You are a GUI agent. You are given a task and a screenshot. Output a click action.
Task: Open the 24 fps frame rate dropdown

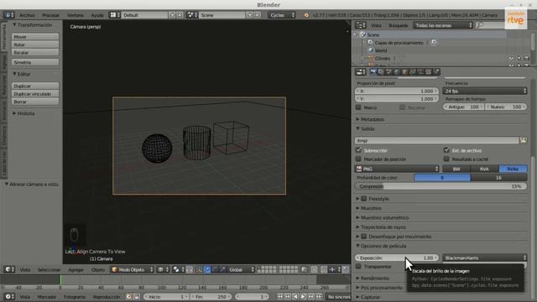click(485, 91)
